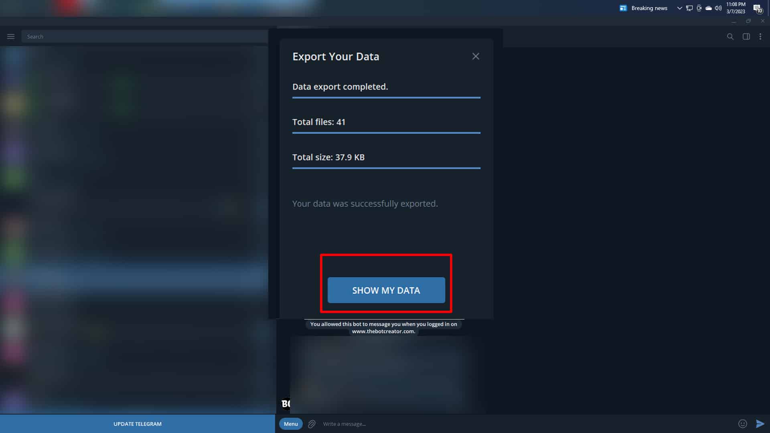770x433 pixels.
Task: Click the send message arrow icon
Action: 760,423
